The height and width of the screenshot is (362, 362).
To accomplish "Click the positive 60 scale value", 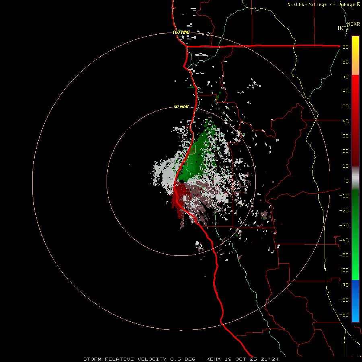I will click(x=346, y=92).
